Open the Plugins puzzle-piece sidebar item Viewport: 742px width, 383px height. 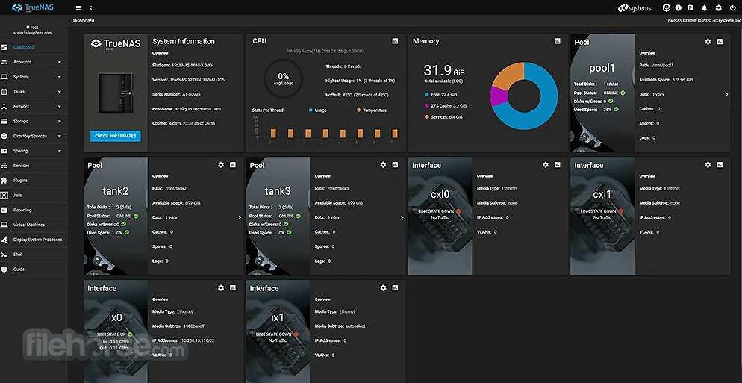[34, 181]
